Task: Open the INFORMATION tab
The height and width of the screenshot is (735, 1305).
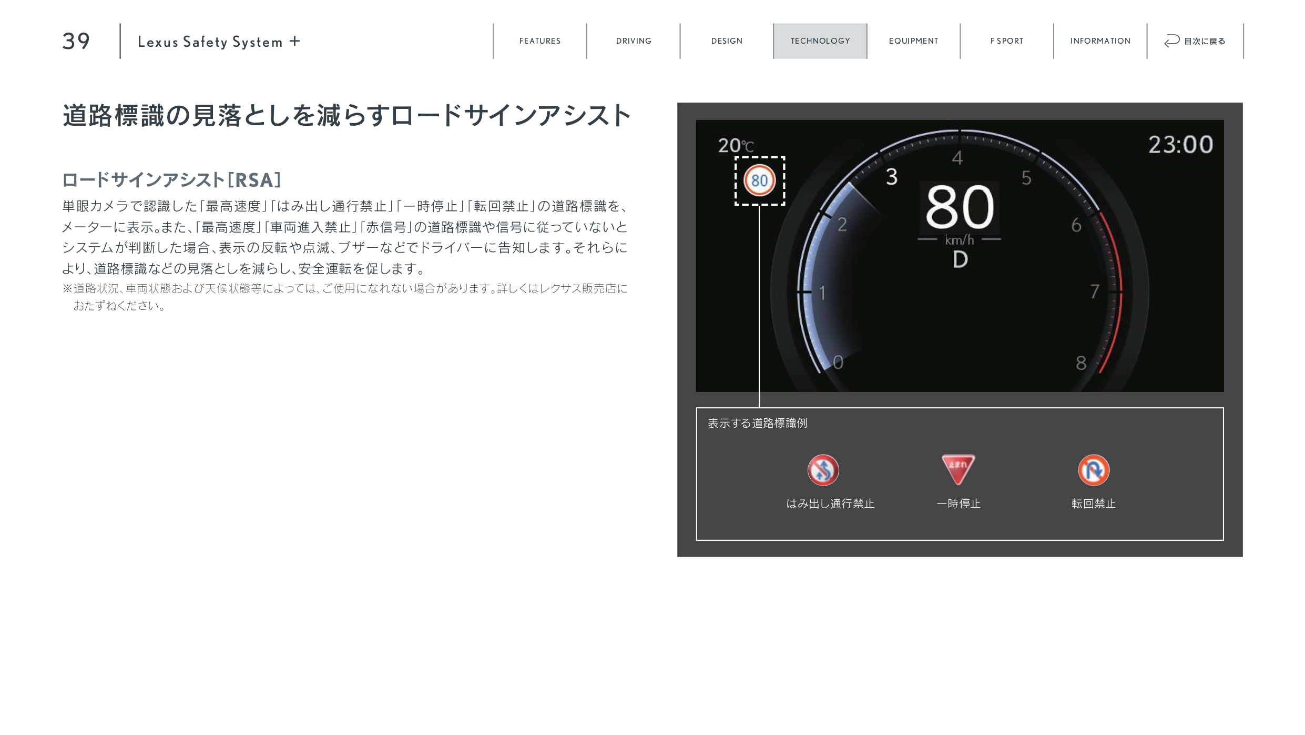Action: click(1100, 41)
